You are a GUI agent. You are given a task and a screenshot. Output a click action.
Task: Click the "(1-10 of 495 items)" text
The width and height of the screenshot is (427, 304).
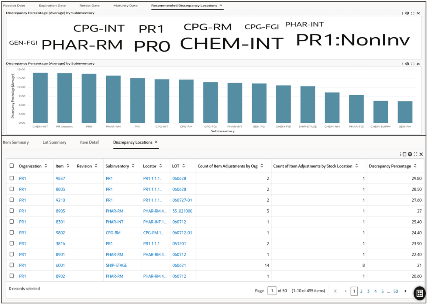tap(308, 291)
